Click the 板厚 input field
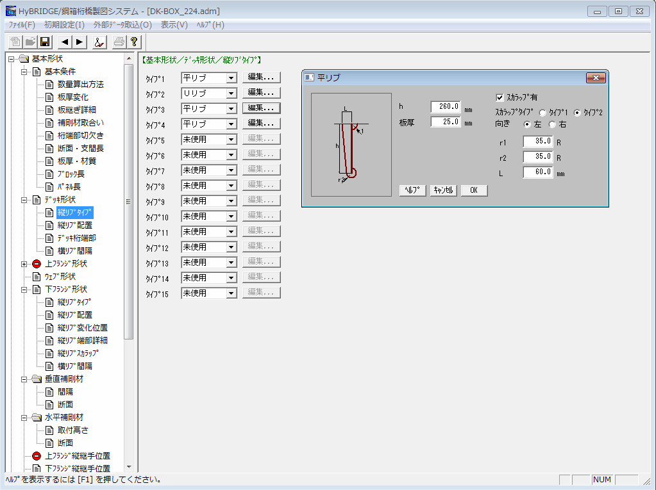The width and height of the screenshot is (656, 490). [446, 122]
